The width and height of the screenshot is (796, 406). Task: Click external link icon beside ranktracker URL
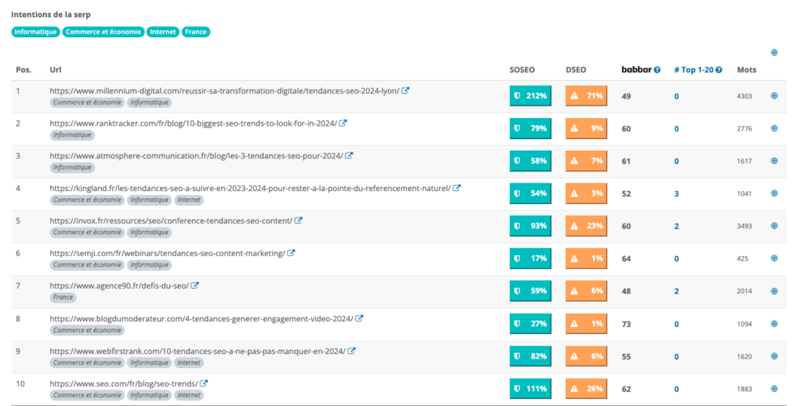[343, 123]
